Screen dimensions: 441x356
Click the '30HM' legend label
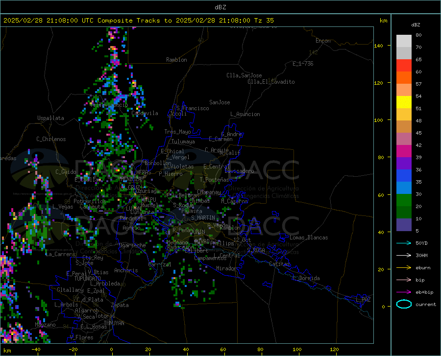[421, 256]
